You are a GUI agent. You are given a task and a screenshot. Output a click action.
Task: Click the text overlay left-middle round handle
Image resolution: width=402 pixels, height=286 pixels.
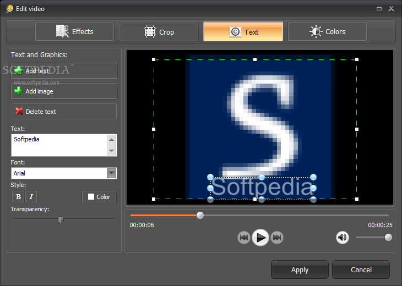point(210,188)
